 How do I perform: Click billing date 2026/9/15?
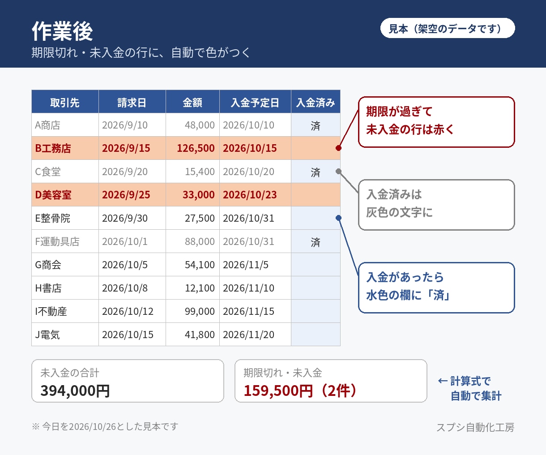click(132, 148)
